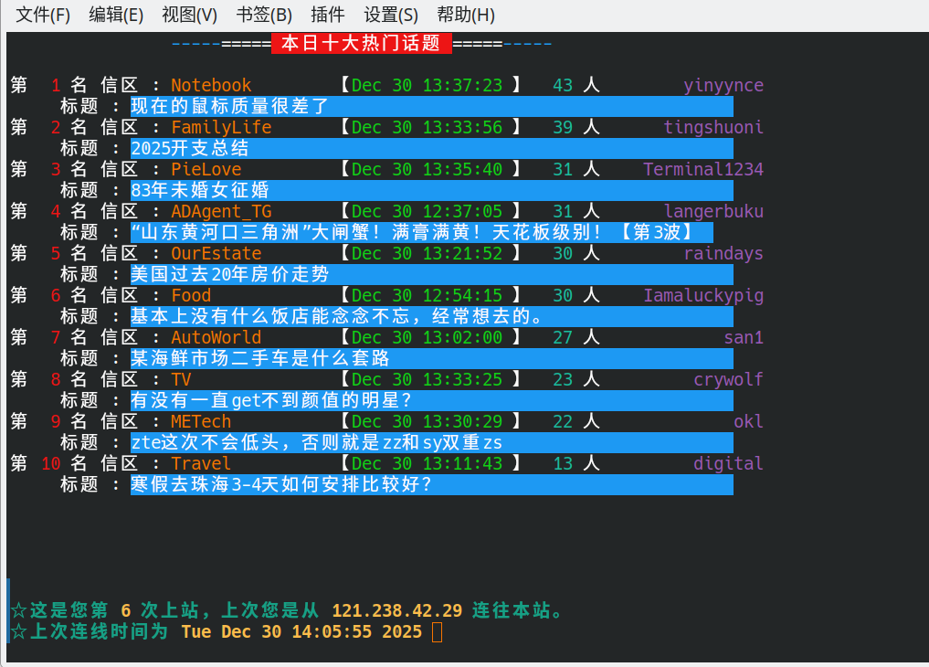
Task: Open the 编辑(E) menu
Action: [116, 15]
